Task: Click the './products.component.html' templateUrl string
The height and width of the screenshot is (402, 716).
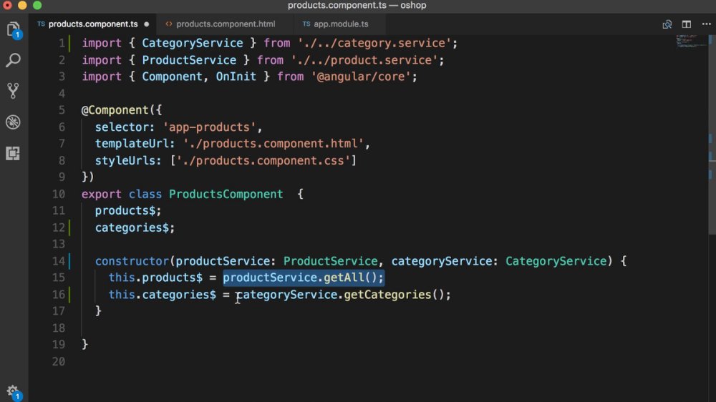Action: click(273, 144)
